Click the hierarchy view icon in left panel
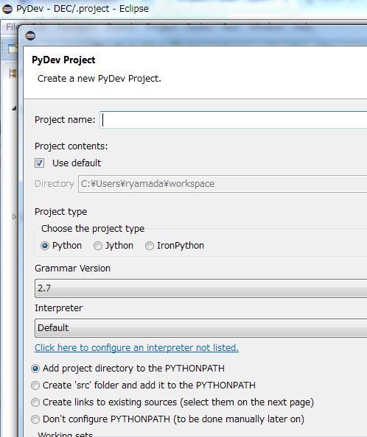Screen dimensions: 367x437 pyautogui.click(x=13, y=74)
